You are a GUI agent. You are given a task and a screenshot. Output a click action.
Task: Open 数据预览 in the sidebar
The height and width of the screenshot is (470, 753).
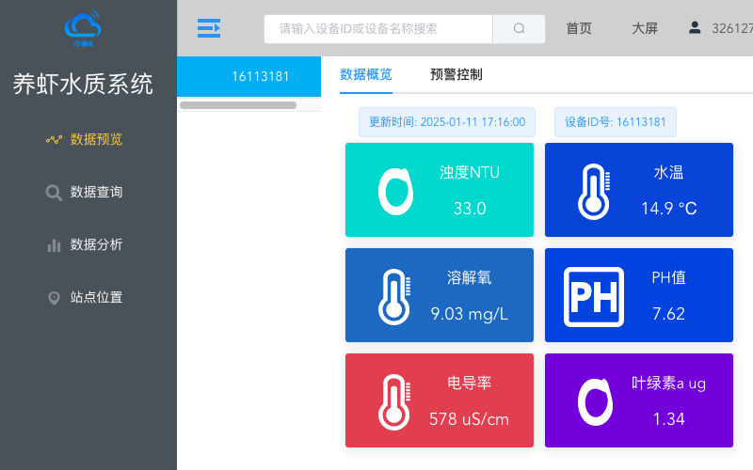click(96, 139)
